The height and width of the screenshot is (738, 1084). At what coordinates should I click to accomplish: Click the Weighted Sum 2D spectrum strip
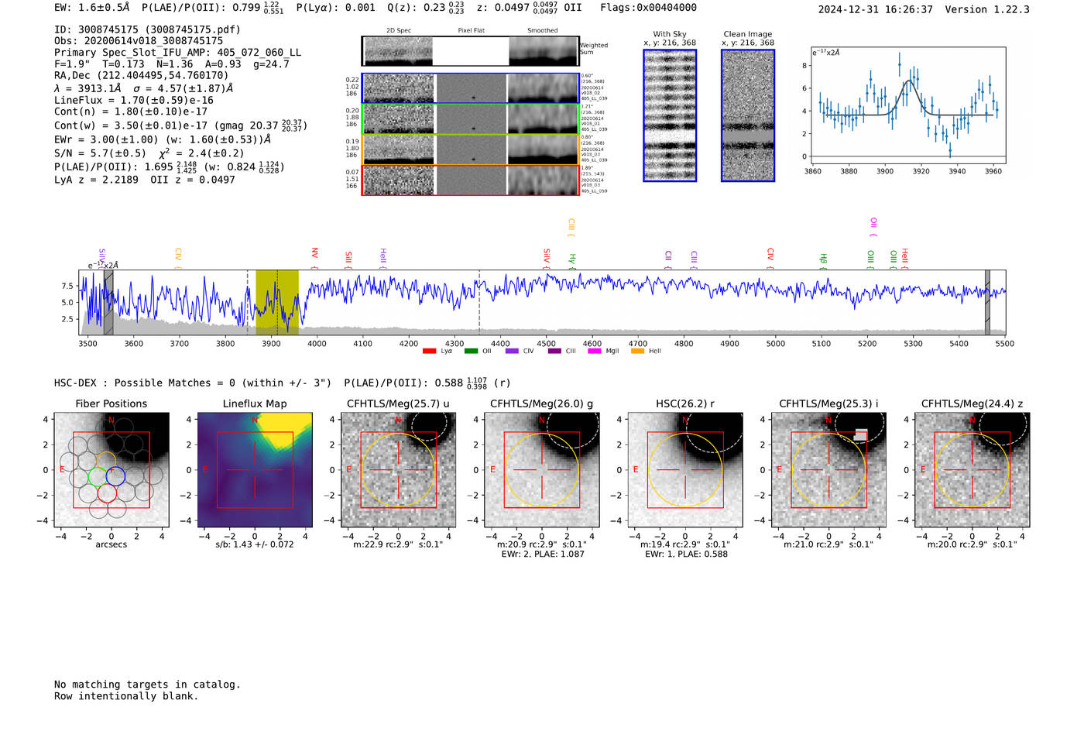470,51
